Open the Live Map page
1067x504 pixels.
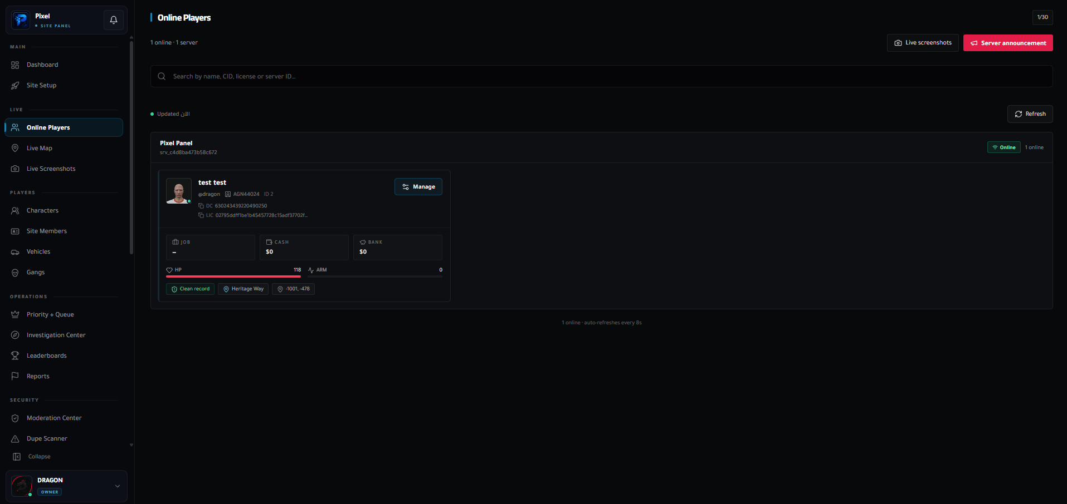tap(64, 148)
